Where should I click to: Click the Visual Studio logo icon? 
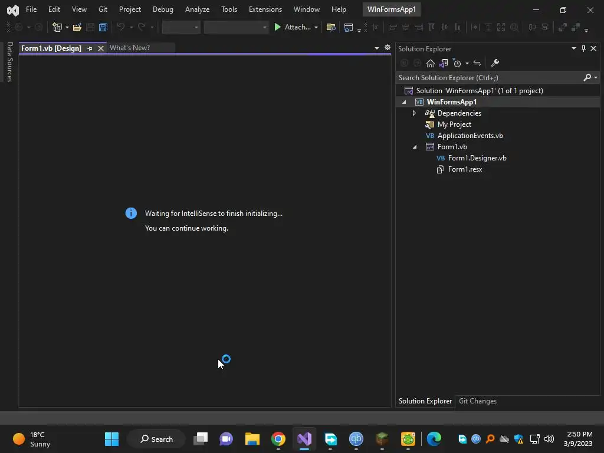[x=13, y=10]
